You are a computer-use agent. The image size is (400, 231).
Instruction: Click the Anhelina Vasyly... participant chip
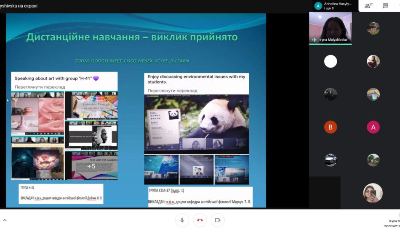click(x=333, y=5)
